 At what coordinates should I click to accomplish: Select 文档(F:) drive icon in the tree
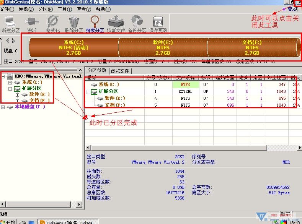[x=24, y=101]
